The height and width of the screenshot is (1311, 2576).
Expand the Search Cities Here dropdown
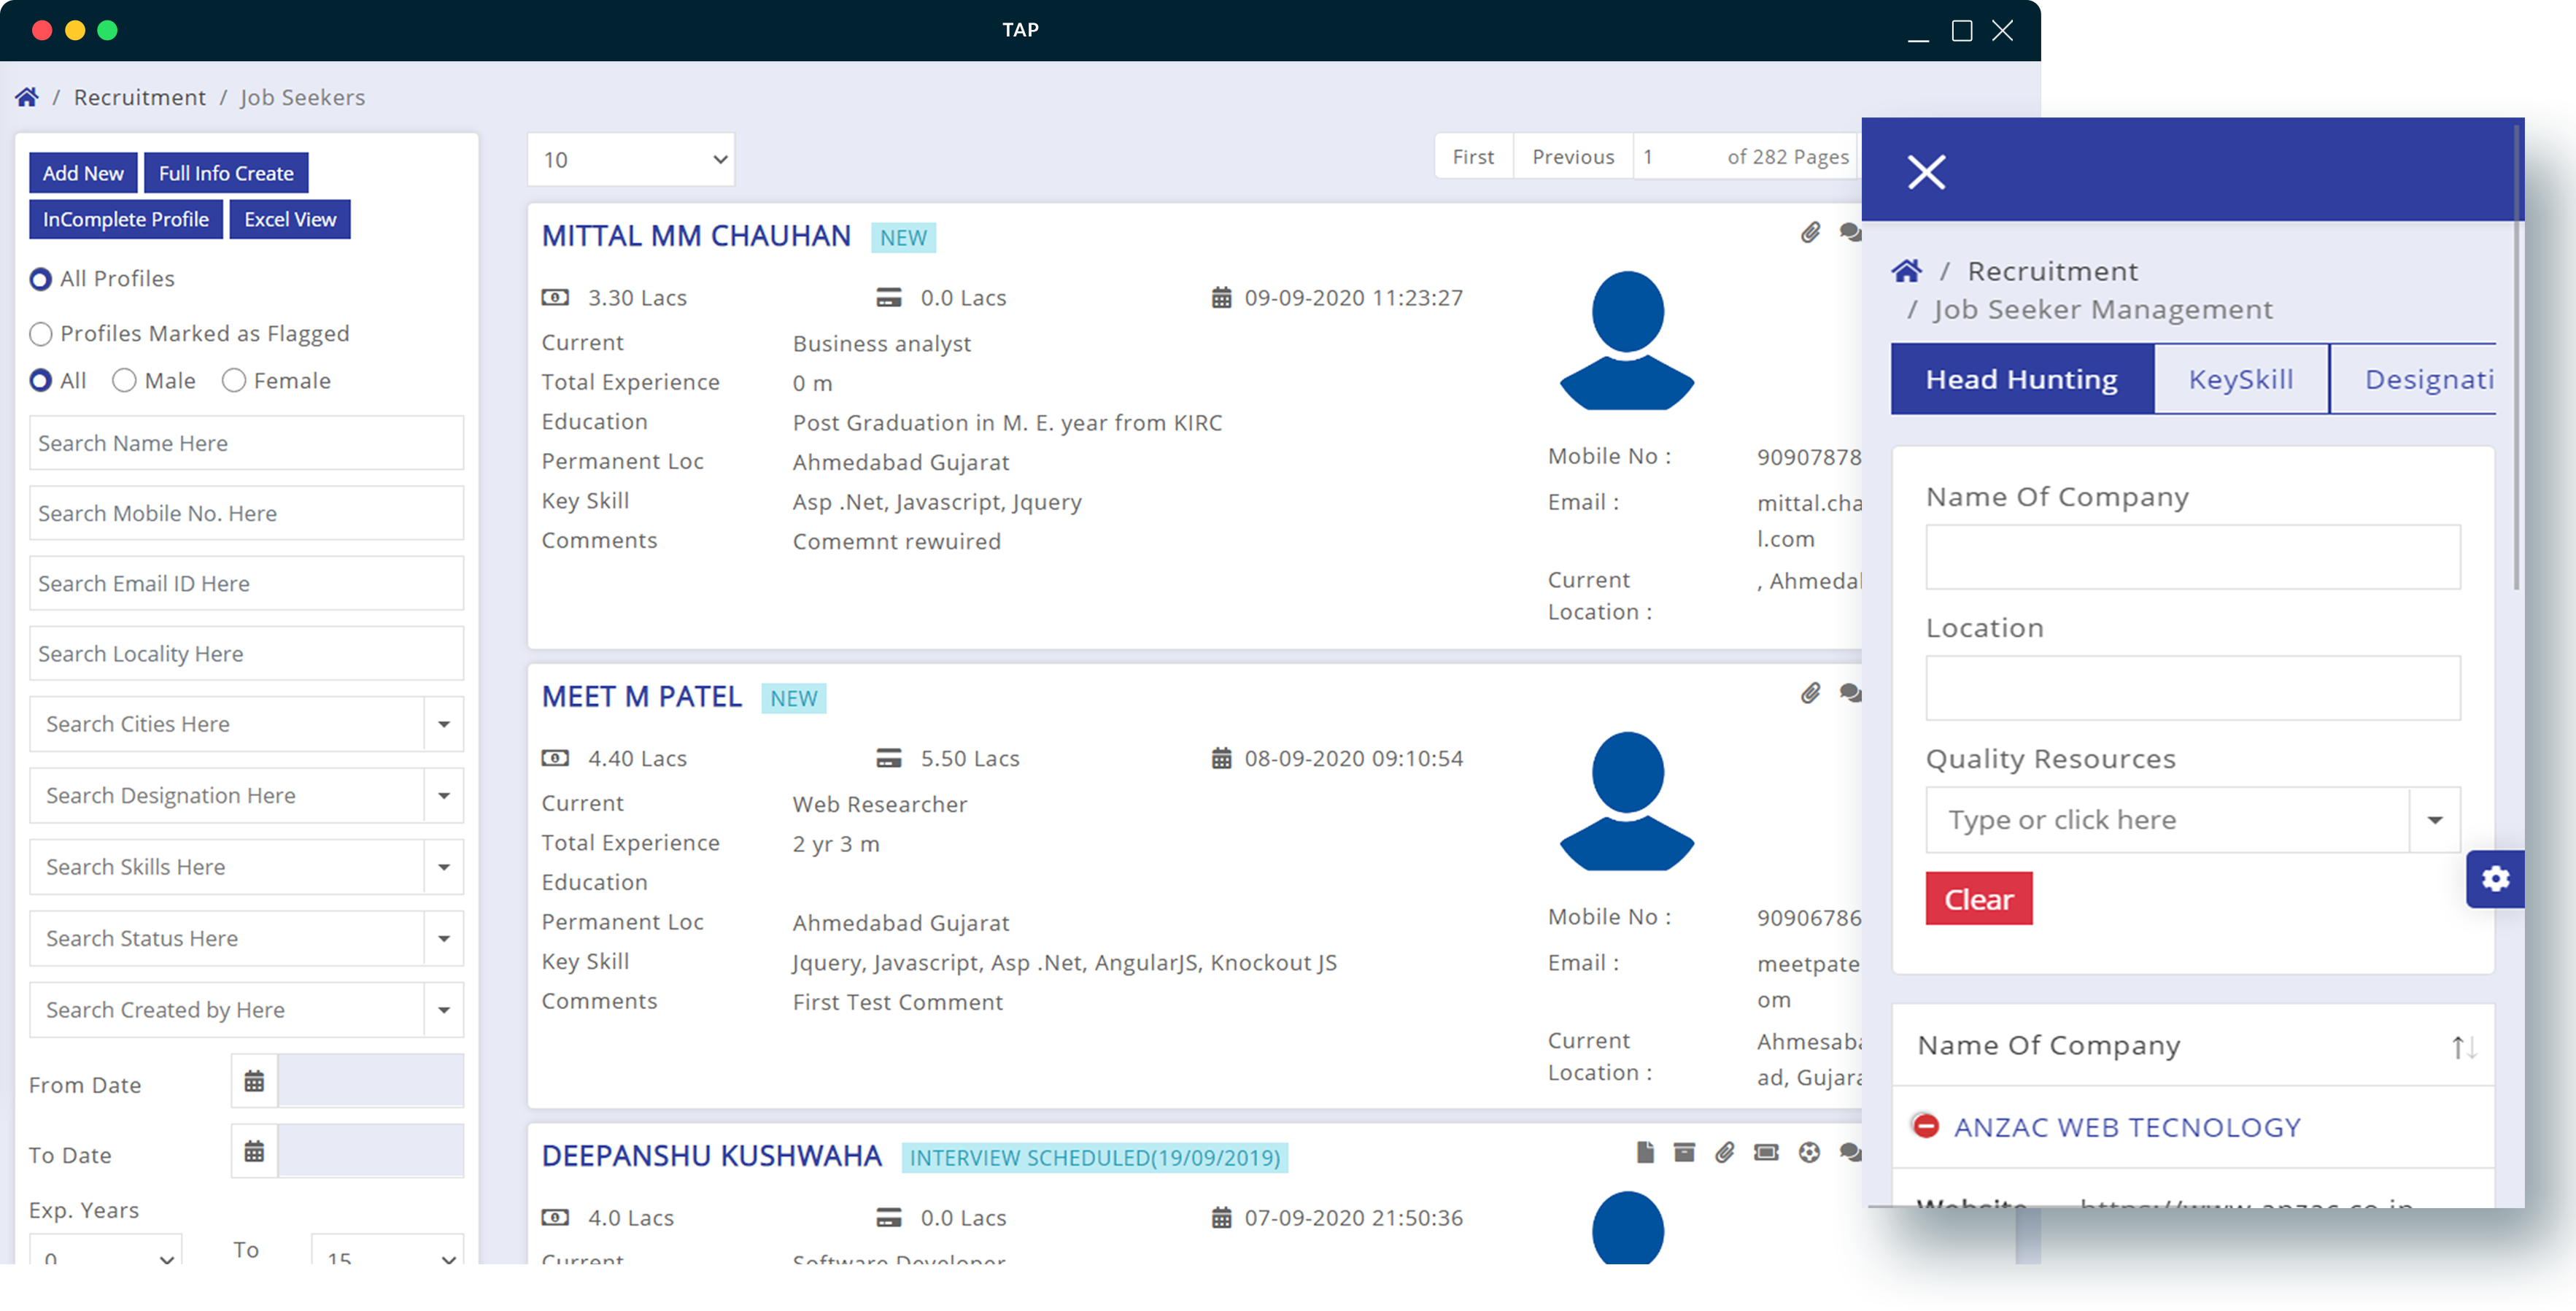click(x=443, y=724)
